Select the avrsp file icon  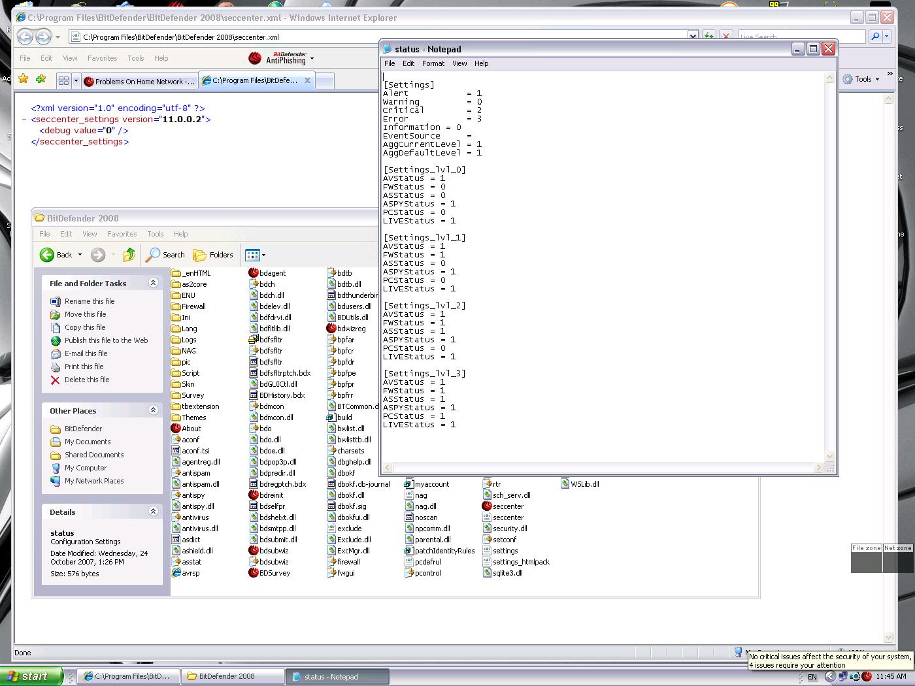[x=176, y=573]
